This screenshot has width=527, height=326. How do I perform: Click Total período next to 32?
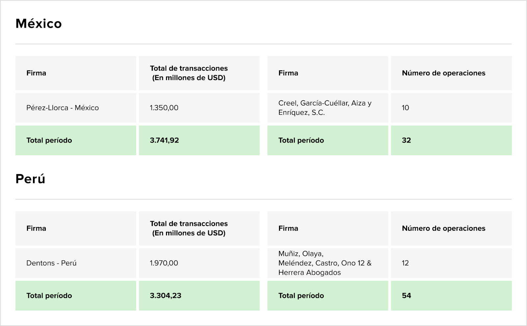(328, 140)
